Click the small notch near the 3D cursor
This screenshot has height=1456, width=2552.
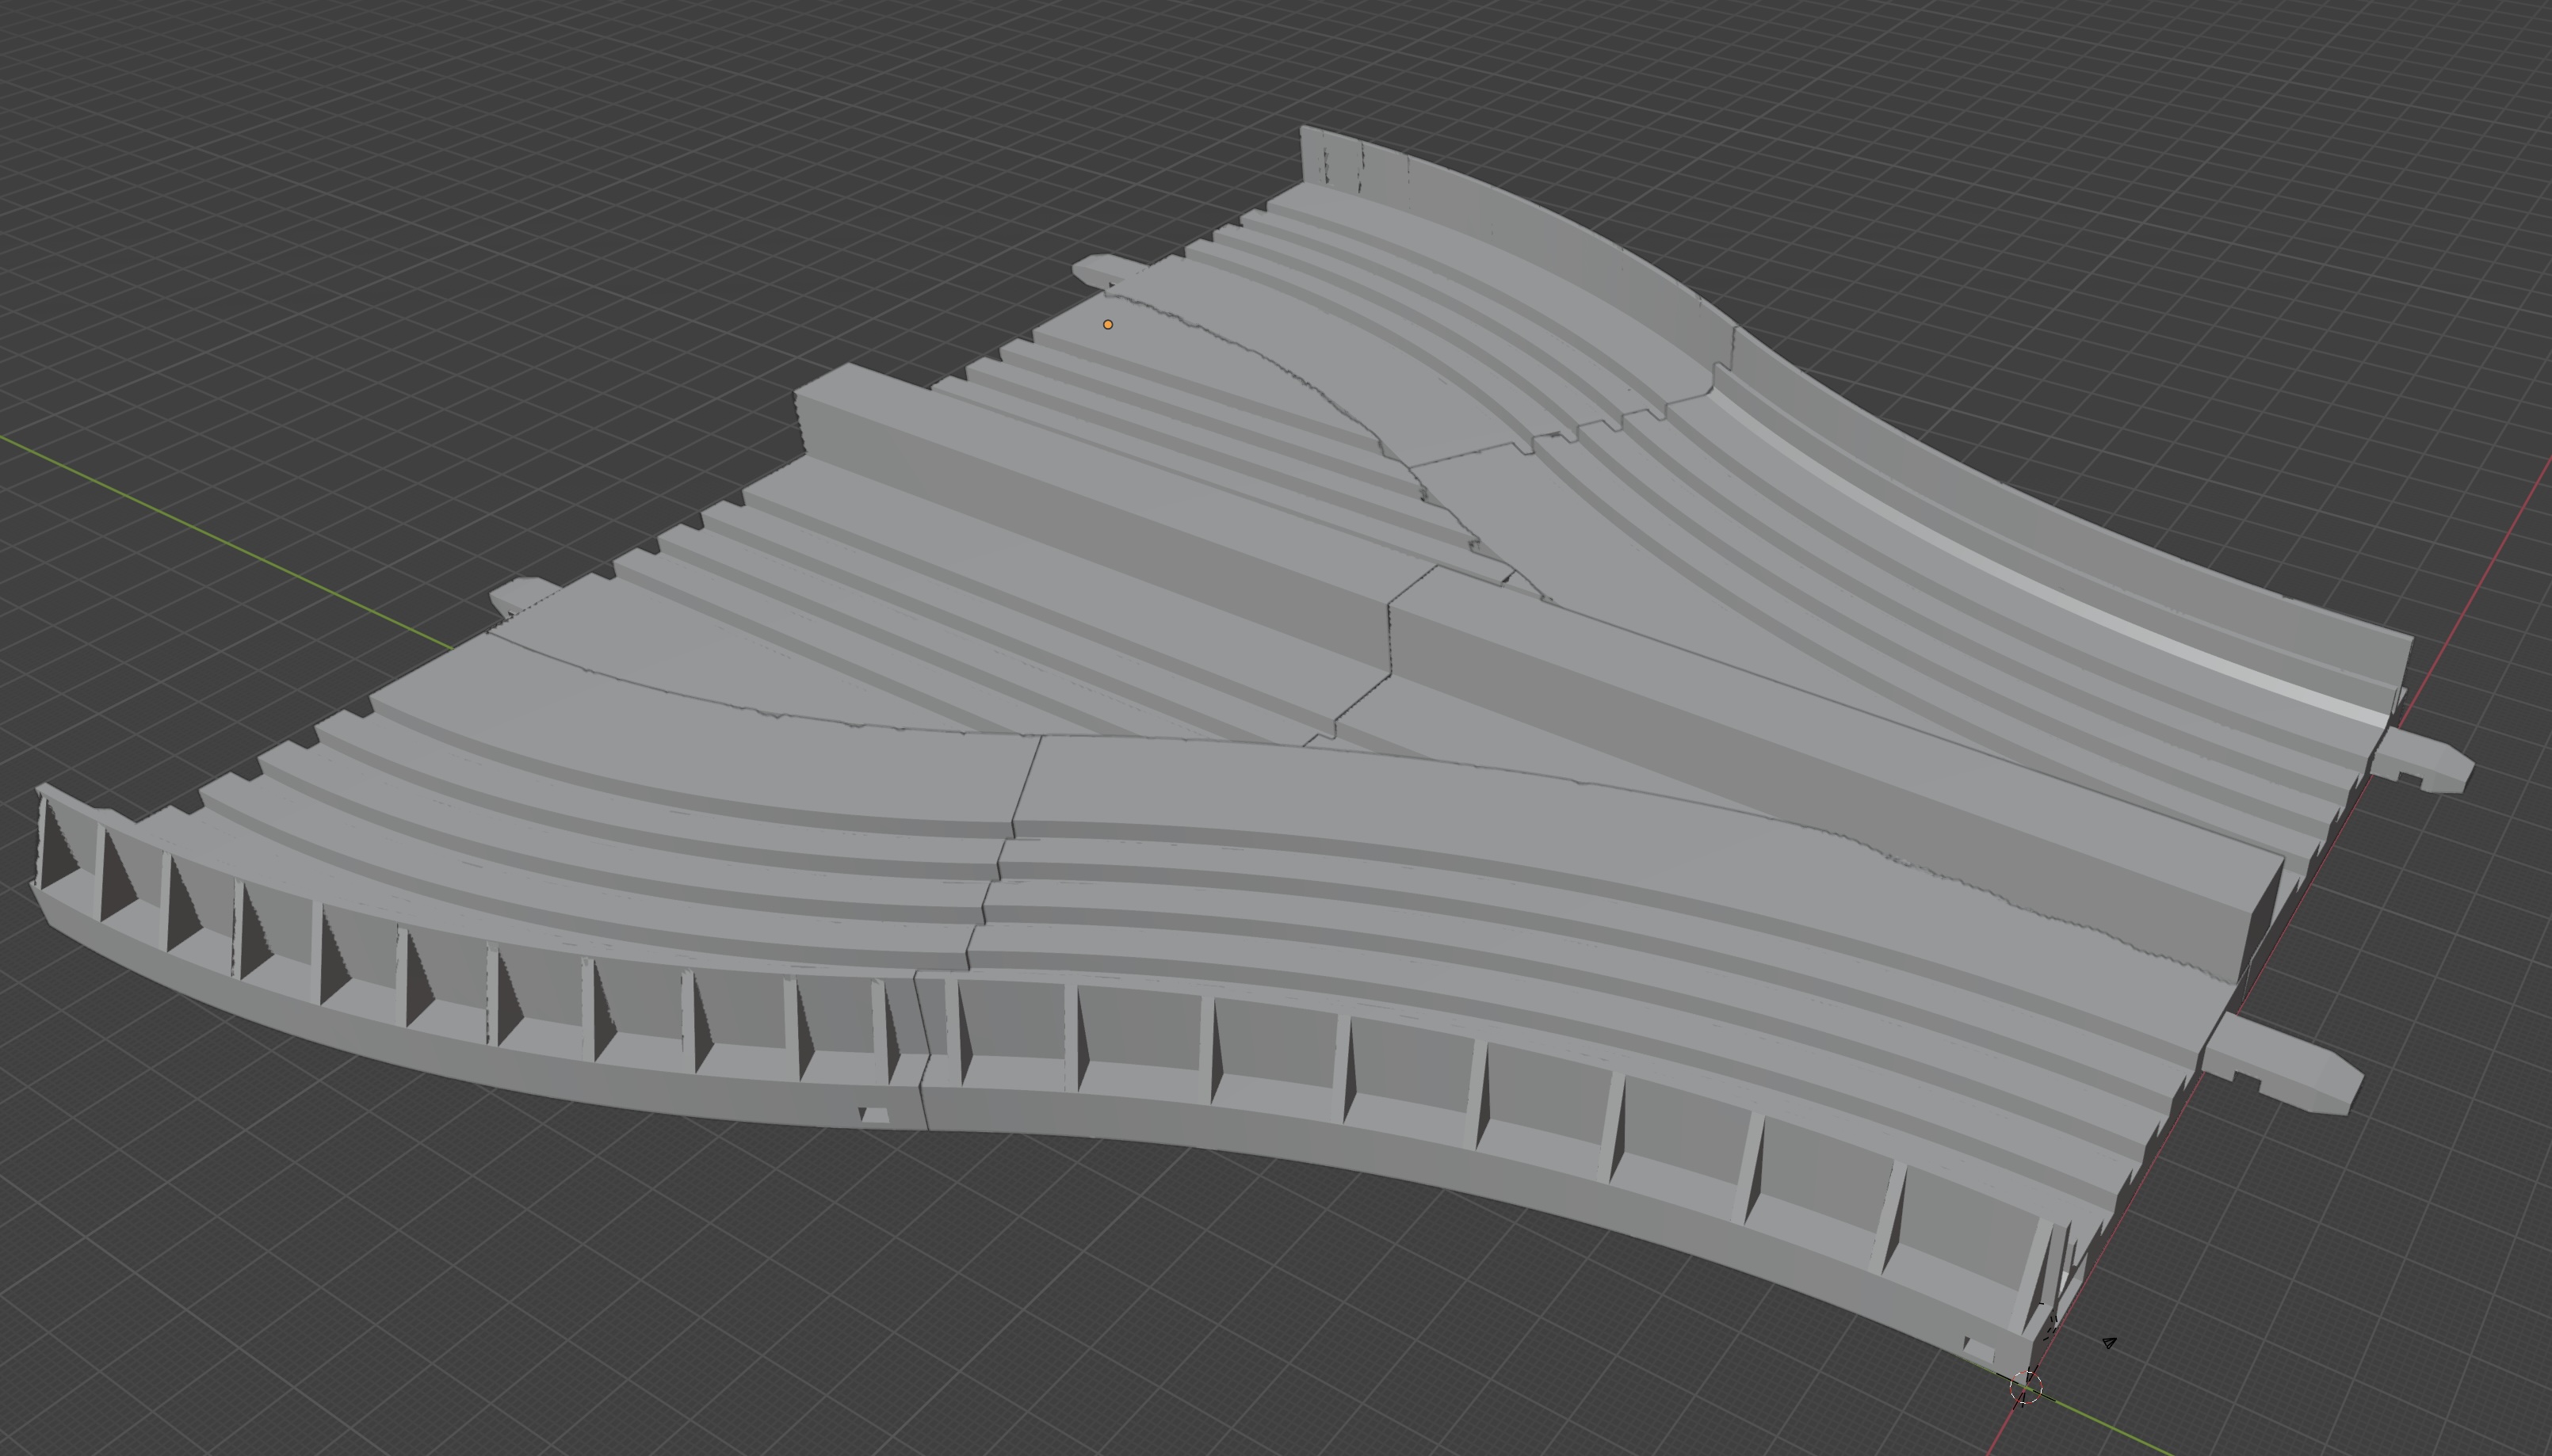1977,1346
